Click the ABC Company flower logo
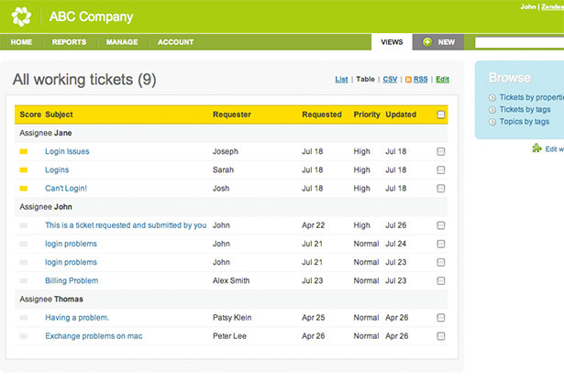The height and width of the screenshot is (382, 564). tap(22, 16)
